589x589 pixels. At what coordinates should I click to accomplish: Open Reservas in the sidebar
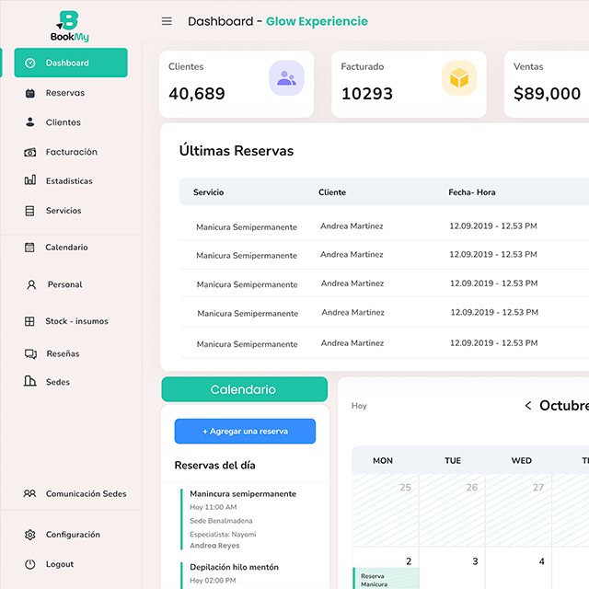(65, 93)
